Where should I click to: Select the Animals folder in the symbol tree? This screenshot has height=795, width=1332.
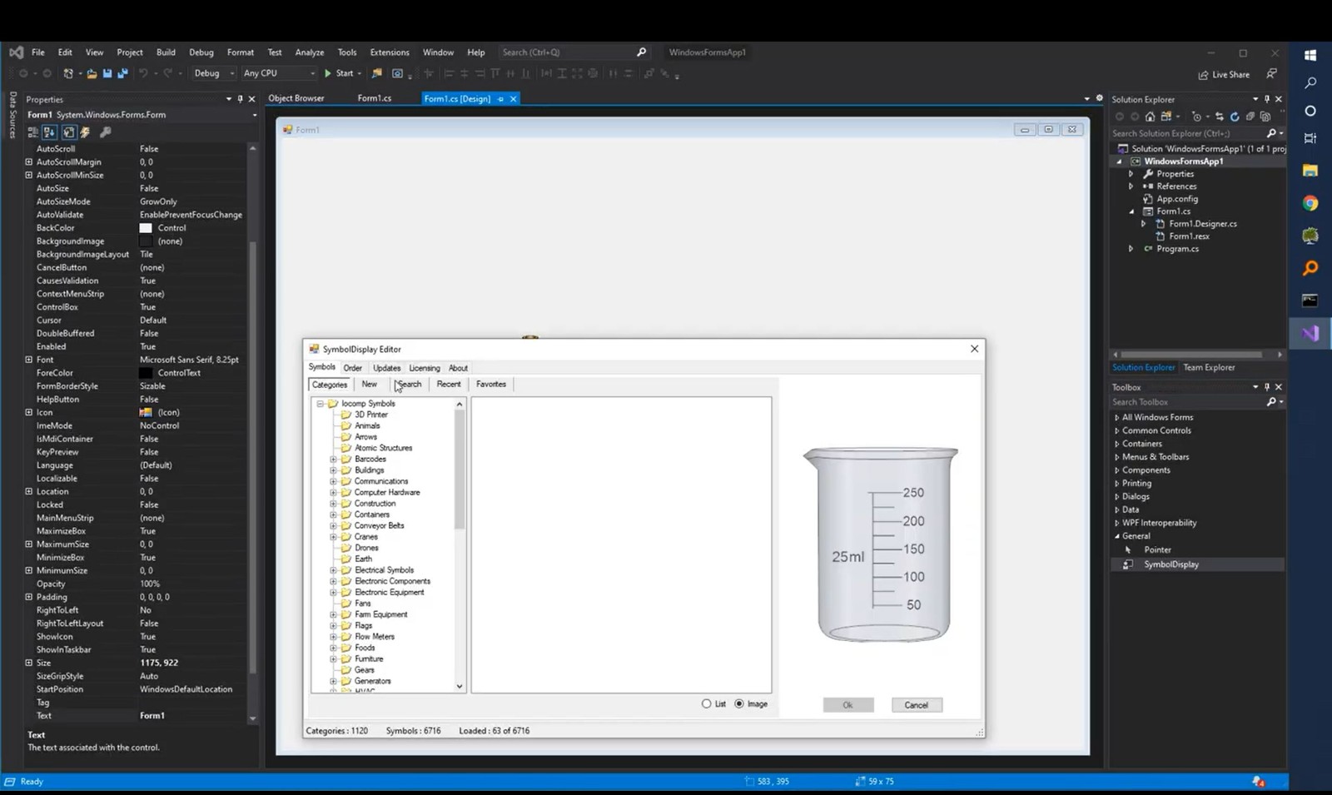coord(367,426)
